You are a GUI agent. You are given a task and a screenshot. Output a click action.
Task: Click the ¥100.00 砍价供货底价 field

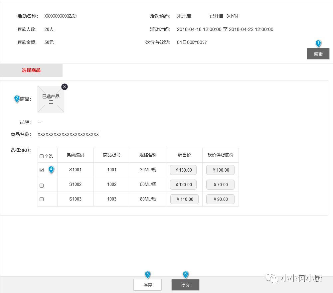click(x=220, y=170)
